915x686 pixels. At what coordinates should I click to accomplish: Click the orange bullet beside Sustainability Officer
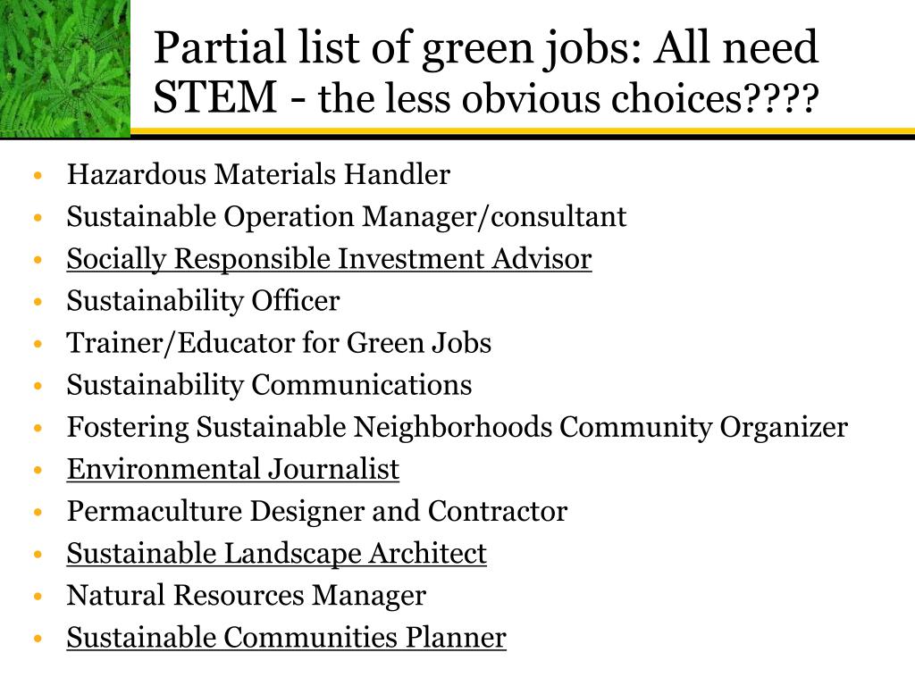click(x=38, y=302)
